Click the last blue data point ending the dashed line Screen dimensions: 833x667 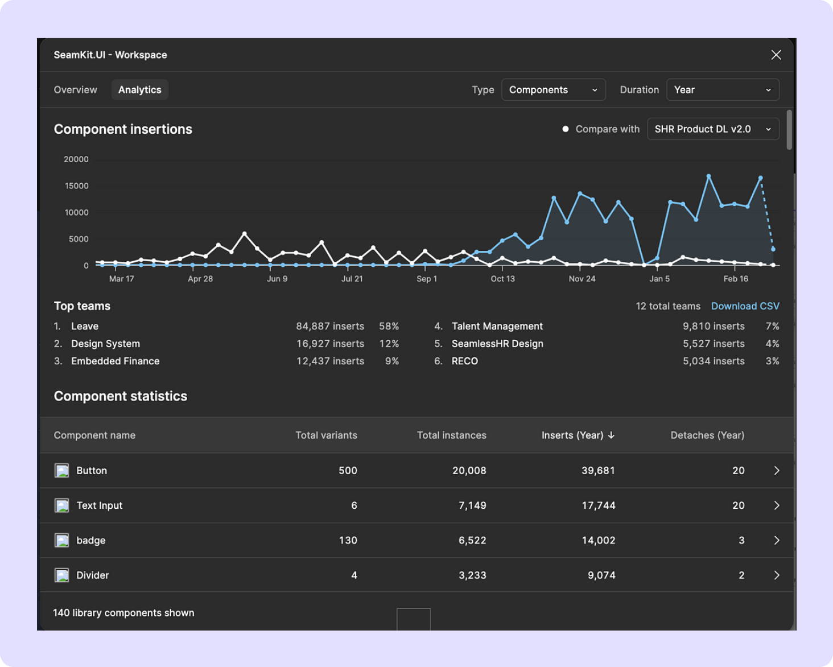coord(773,249)
